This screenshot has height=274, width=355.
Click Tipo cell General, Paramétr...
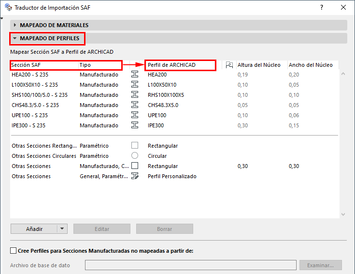(104, 176)
